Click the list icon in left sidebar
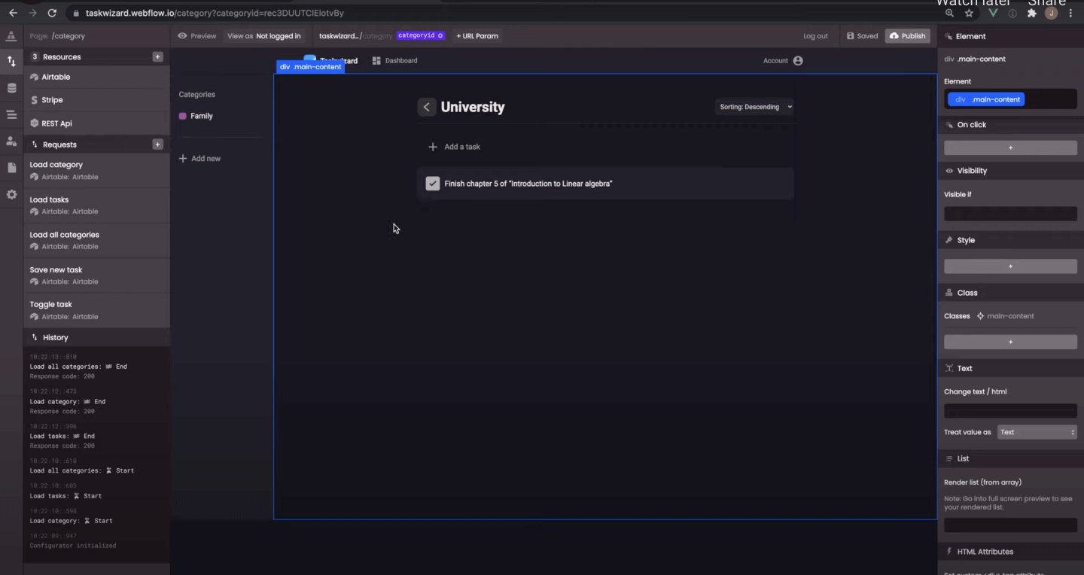The image size is (1084, 575). pos(11,114)
